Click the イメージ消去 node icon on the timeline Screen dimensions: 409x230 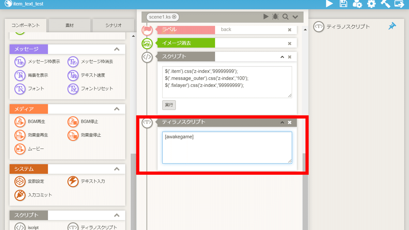click(147, 43)
